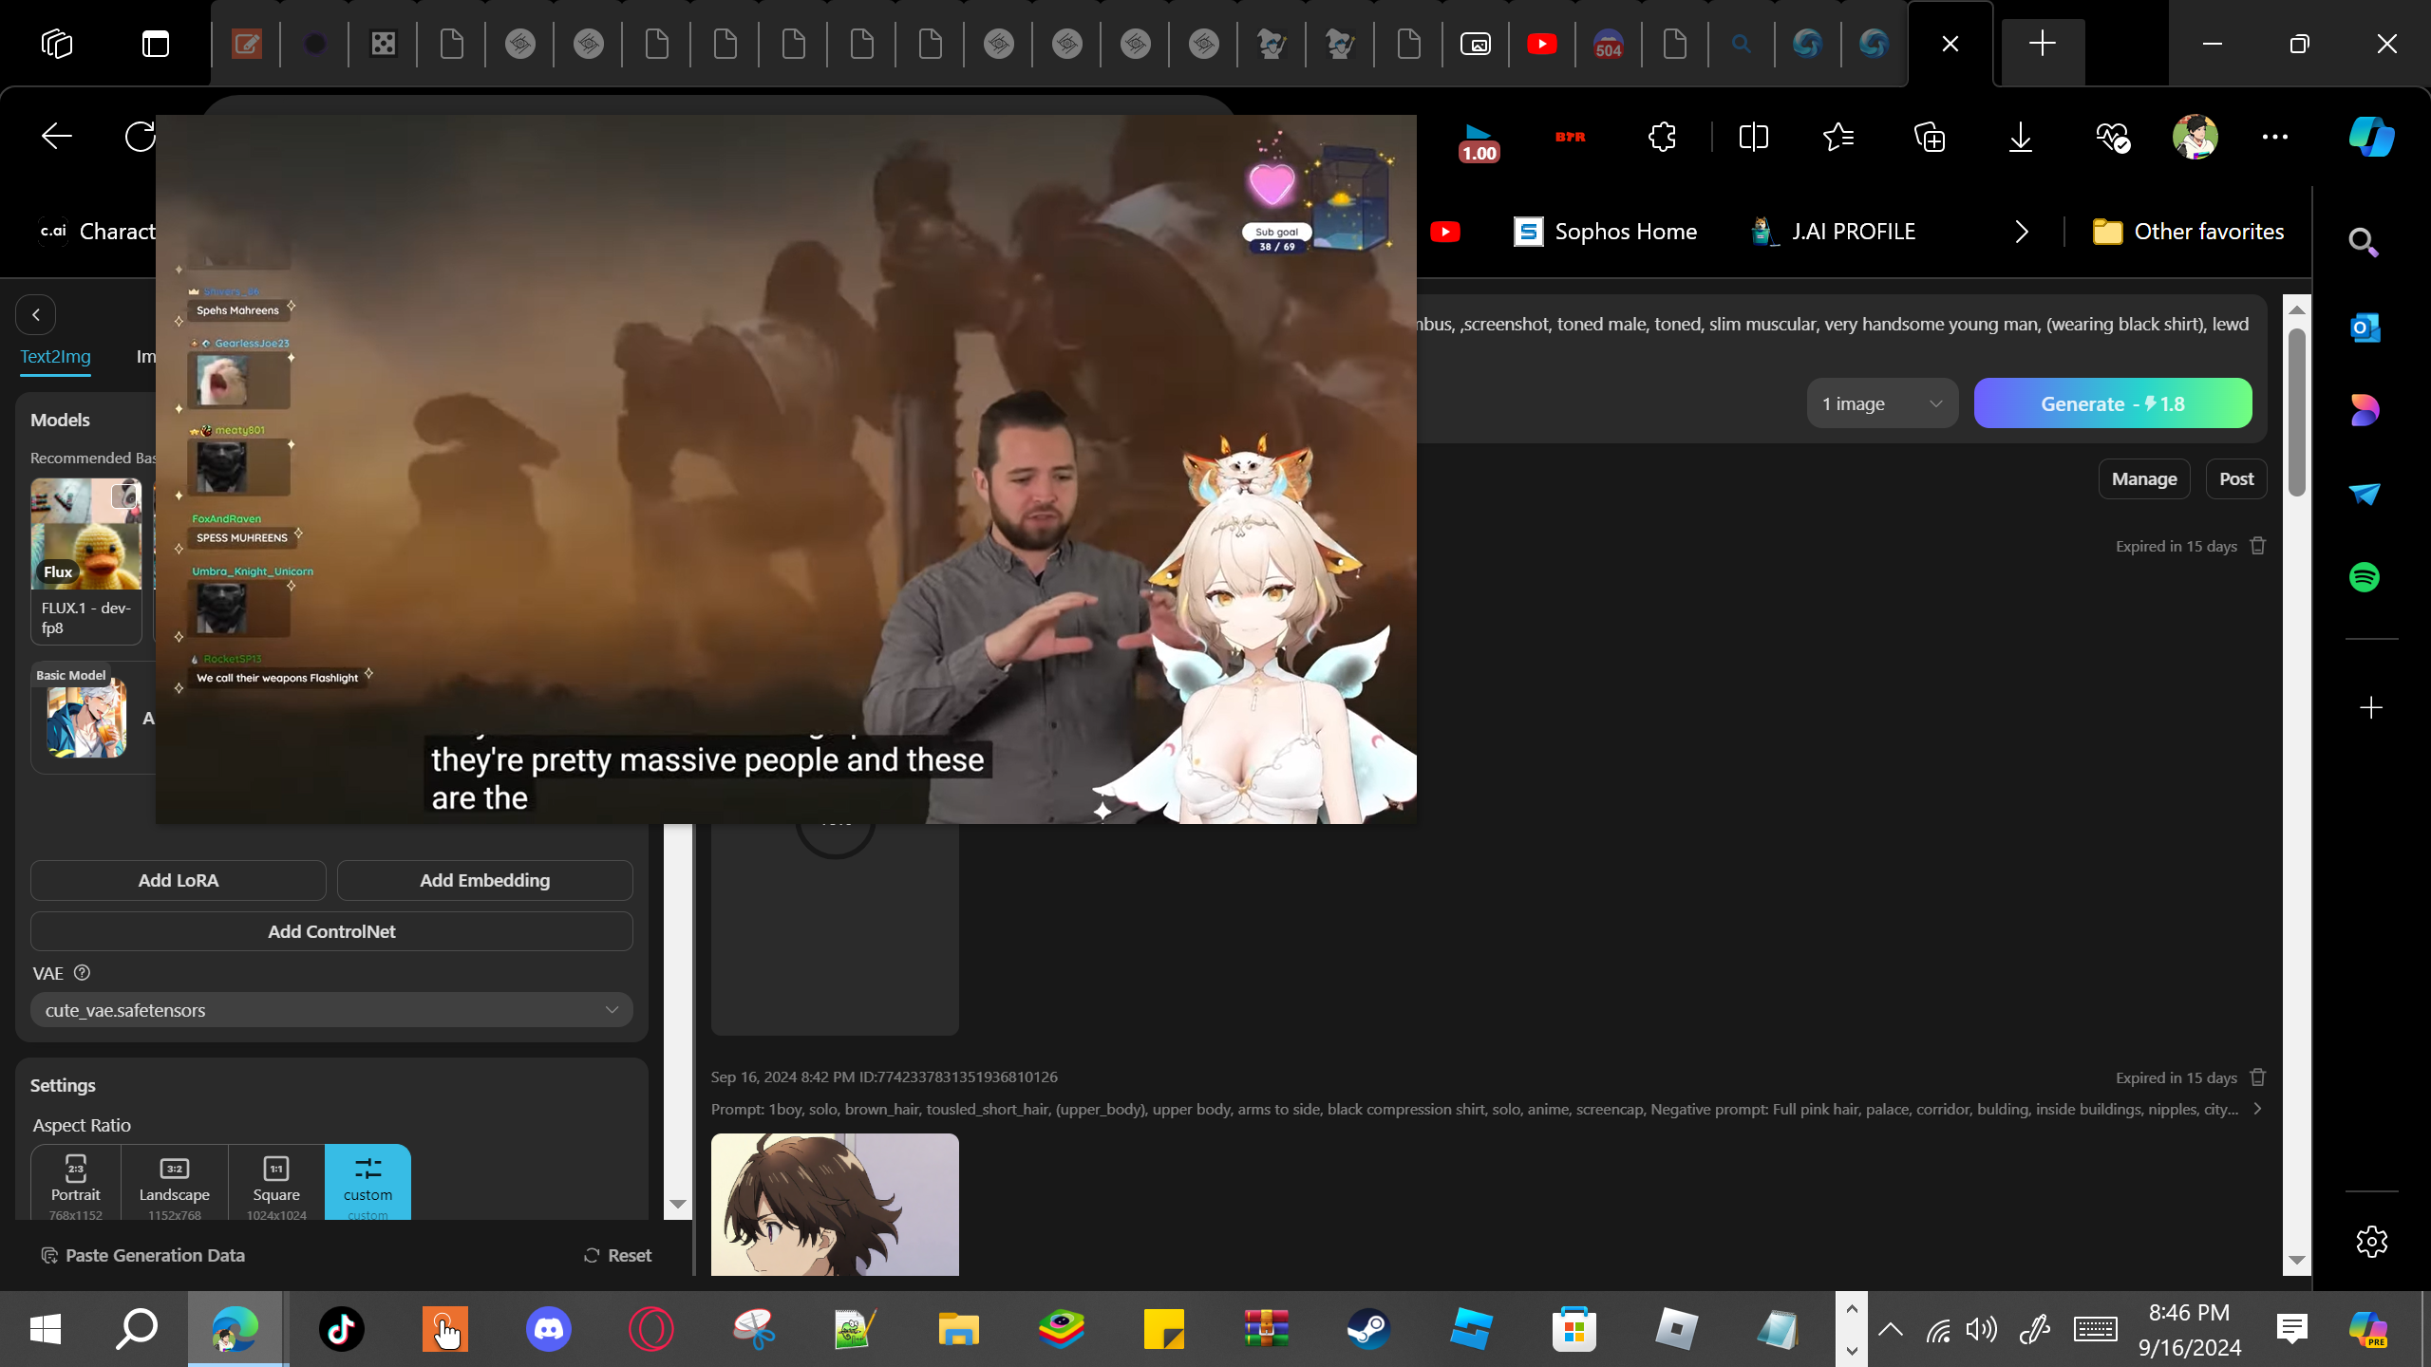Close the current browser tab
This screenshot has height=1367, width=2431.
click(x=1950, y=44)
